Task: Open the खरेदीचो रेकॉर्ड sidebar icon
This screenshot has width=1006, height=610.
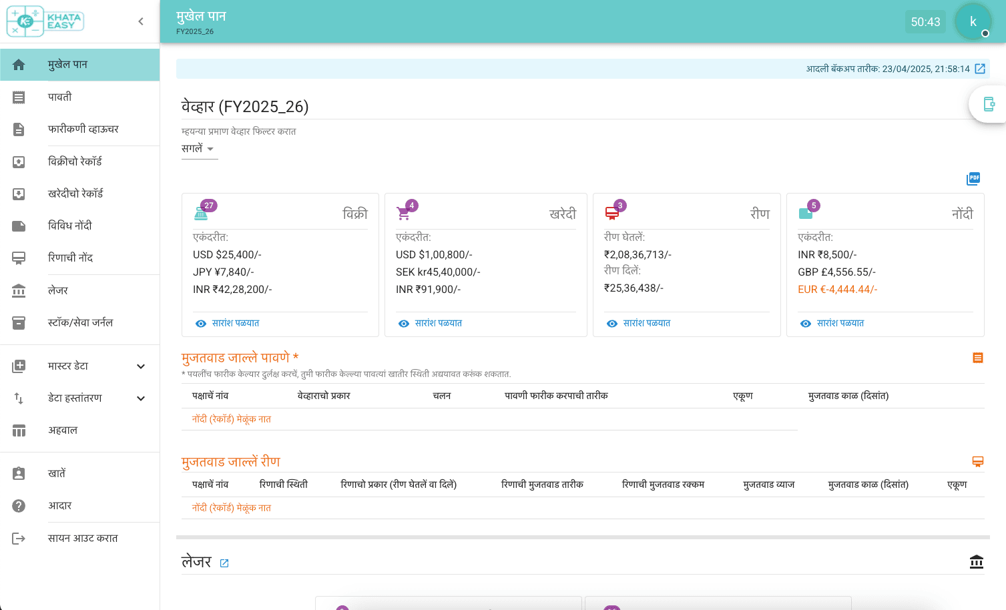Action: pos(19,193)
